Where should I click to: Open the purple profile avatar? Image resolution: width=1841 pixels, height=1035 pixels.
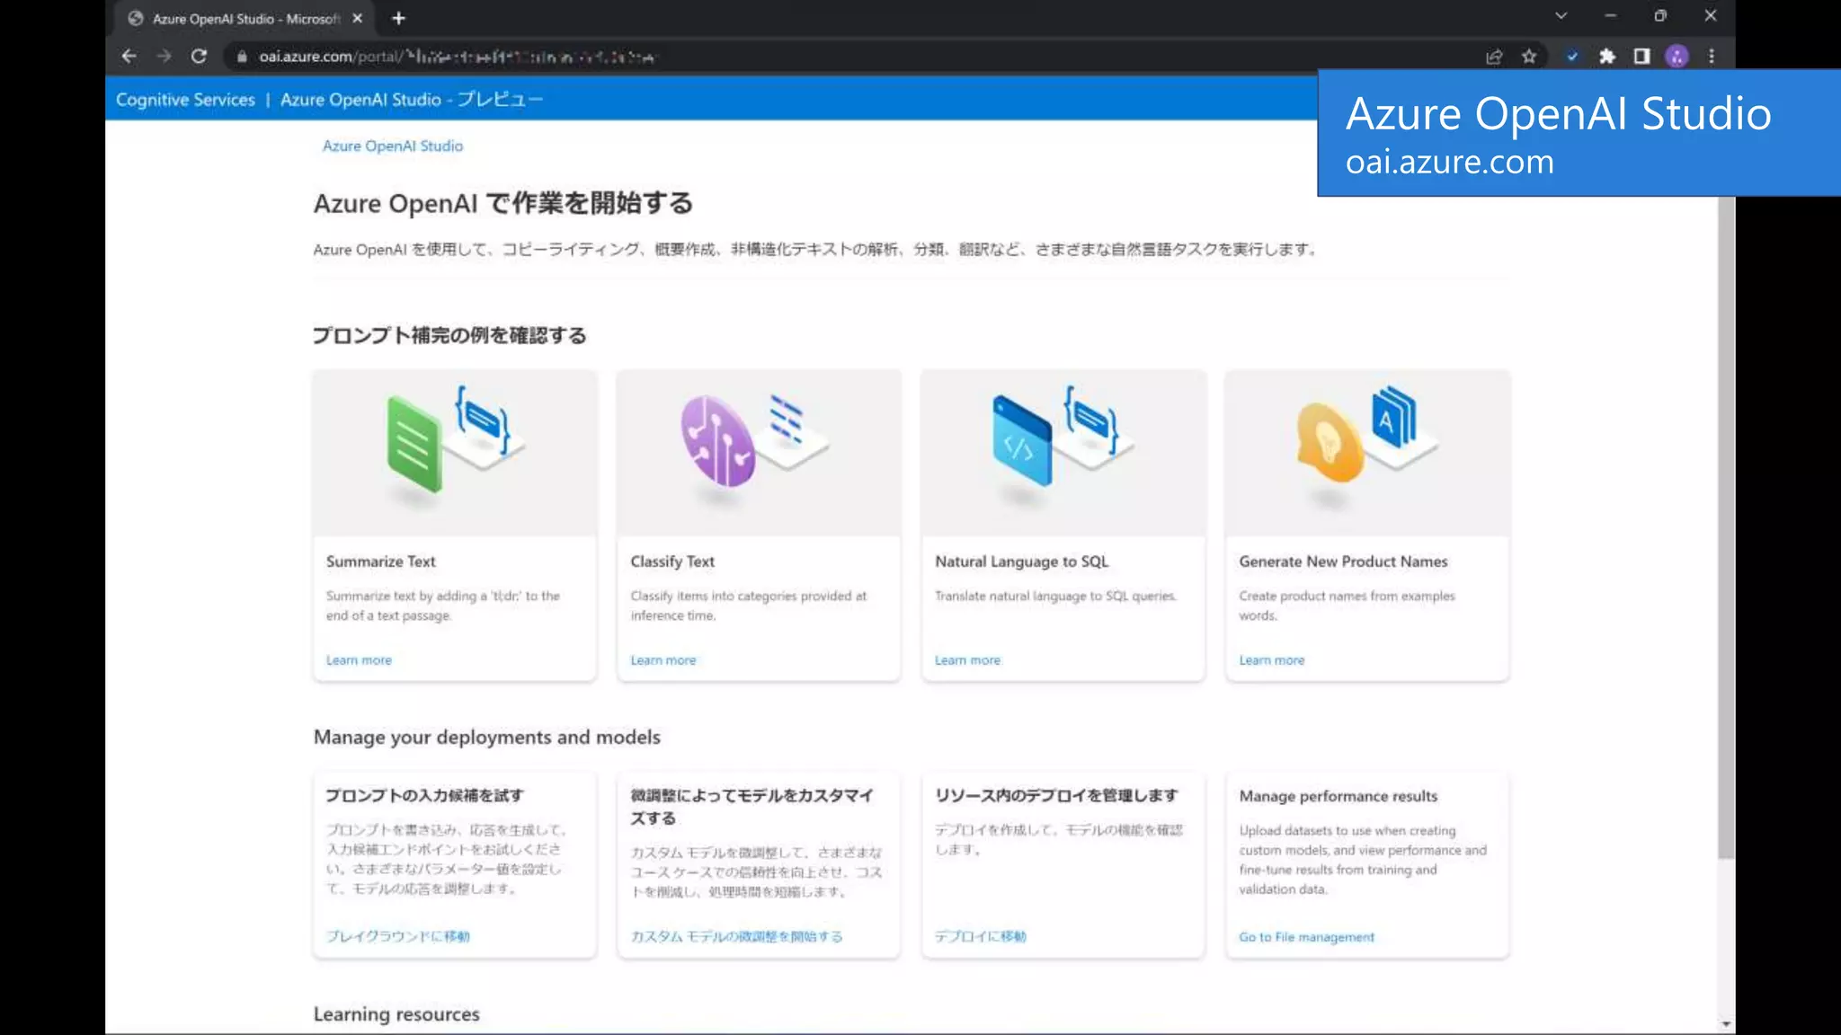point(1676,57)
